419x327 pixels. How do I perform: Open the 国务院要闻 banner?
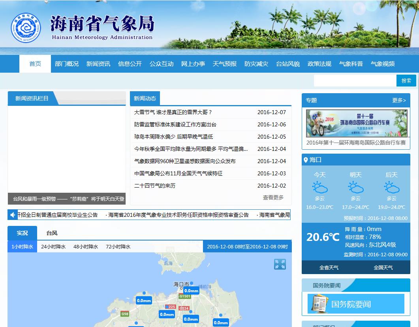356,304
